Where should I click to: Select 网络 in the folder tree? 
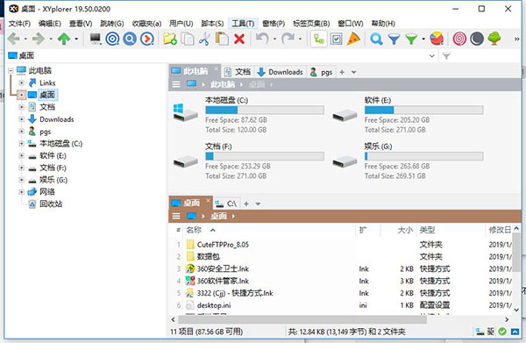point(47,191)
